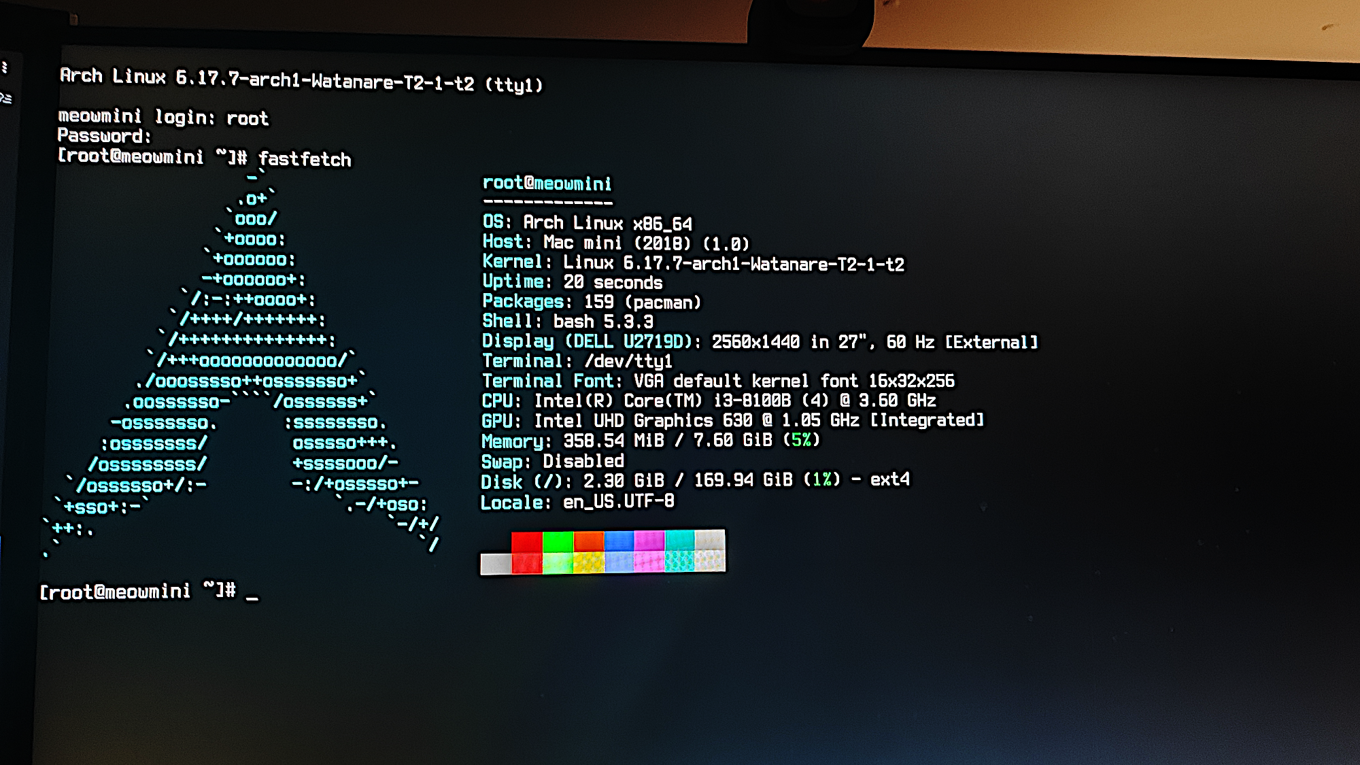This screenshot has height=765, width=1360.
Task: Click the 'meowmini login: root' line
Action: (x=163, y=117)
